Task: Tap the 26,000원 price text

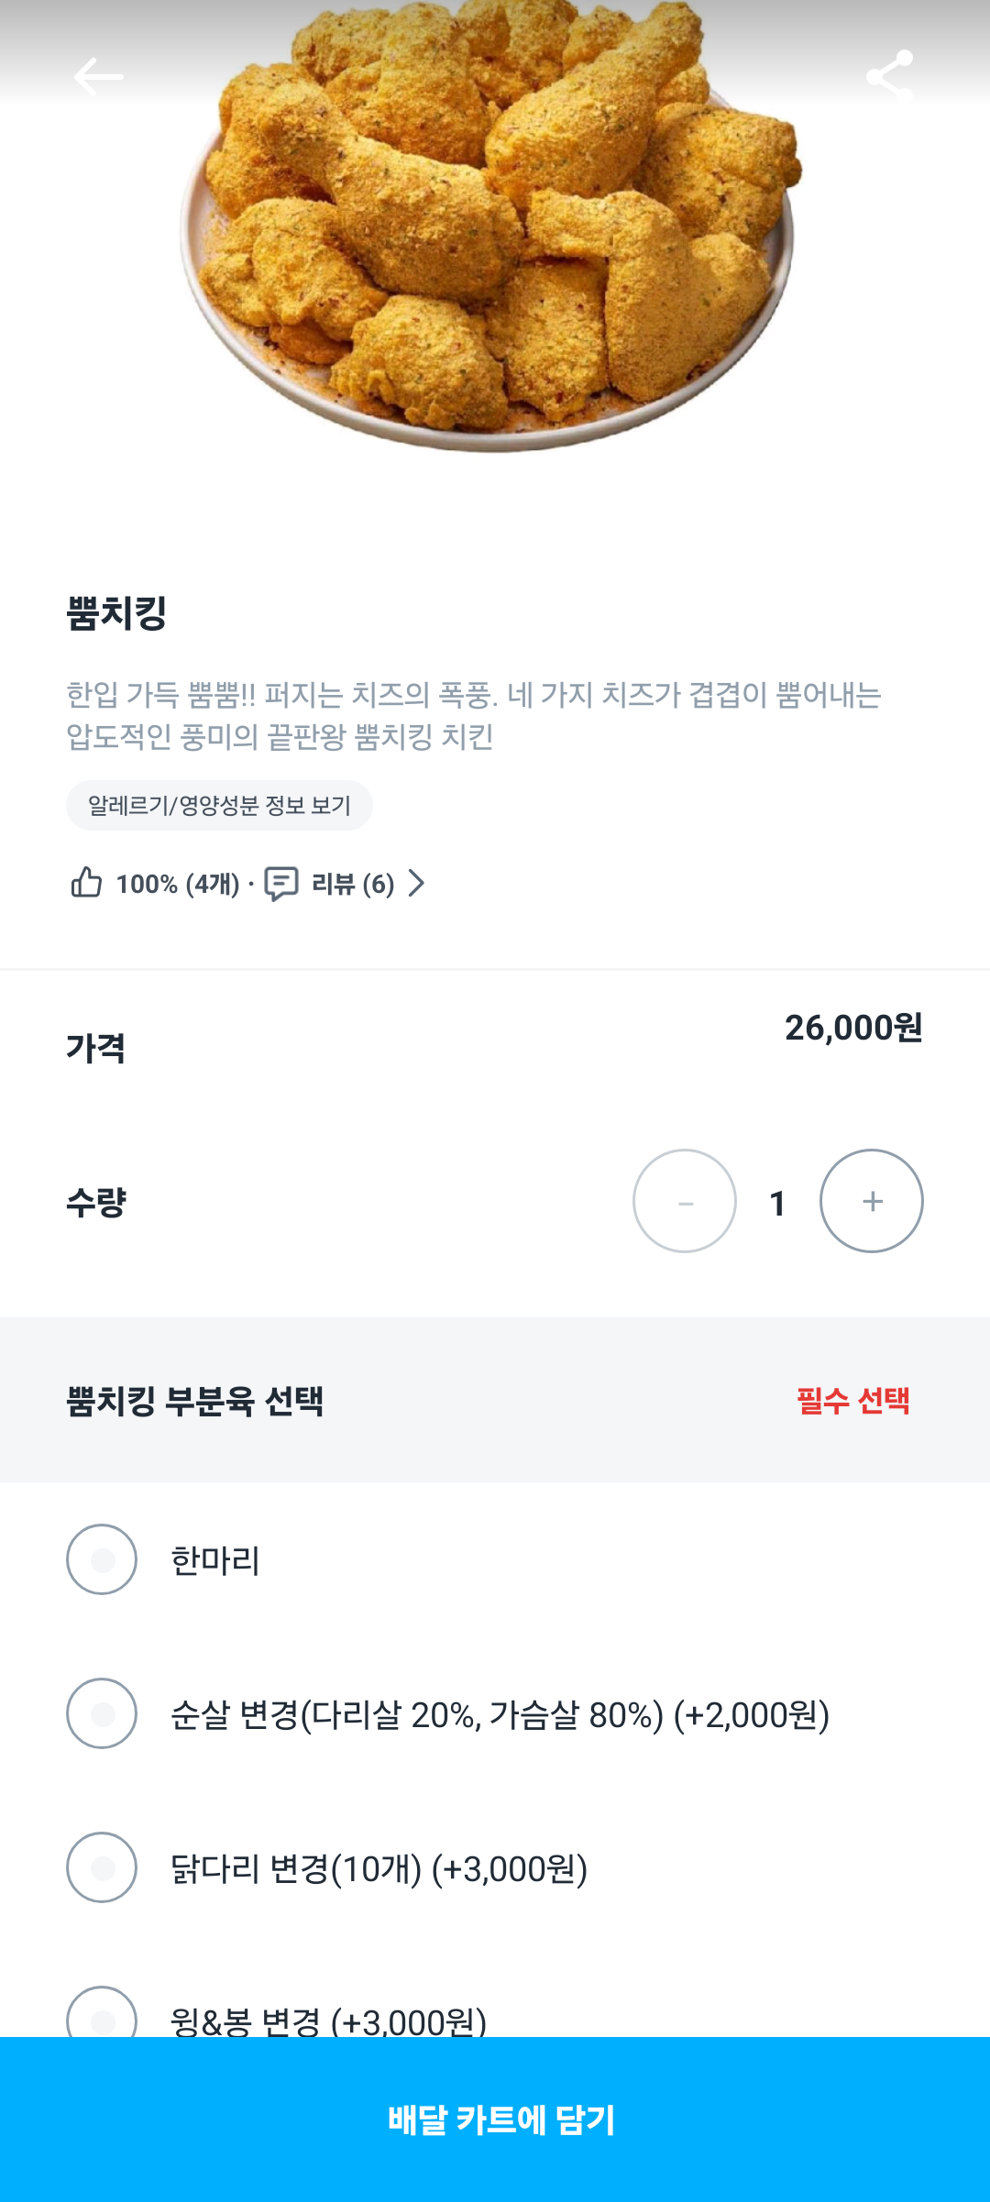Action: (853, 1028)
